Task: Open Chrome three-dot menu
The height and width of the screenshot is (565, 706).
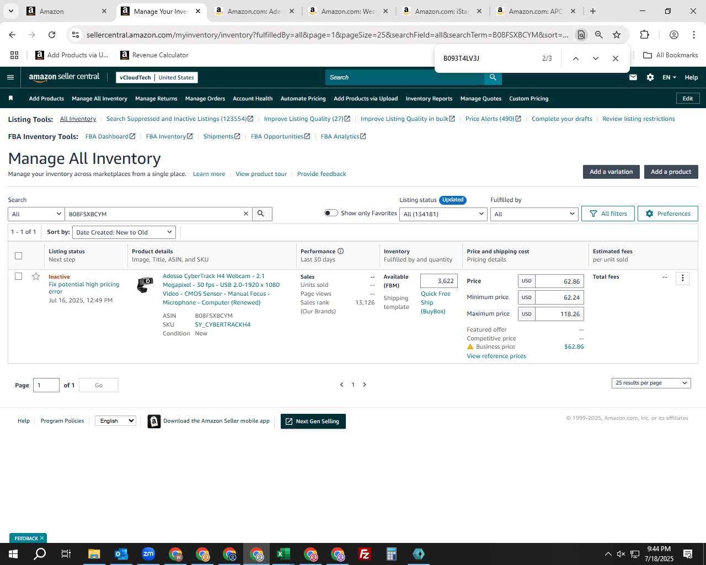Action: coord(694,35)
